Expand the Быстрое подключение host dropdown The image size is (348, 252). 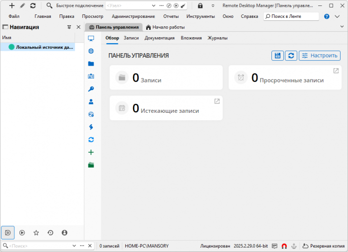(x=153, y=5)
